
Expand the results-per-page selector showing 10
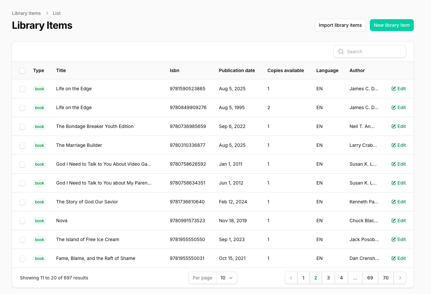227,278
